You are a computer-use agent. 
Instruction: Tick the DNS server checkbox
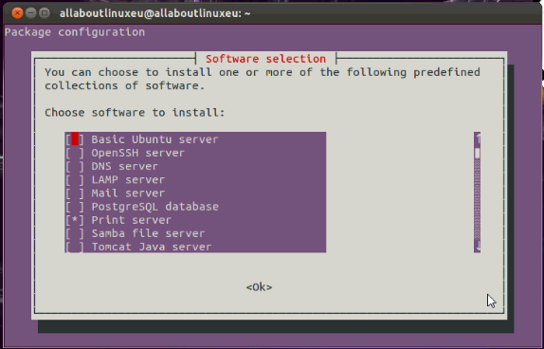[x=75, y=166]
